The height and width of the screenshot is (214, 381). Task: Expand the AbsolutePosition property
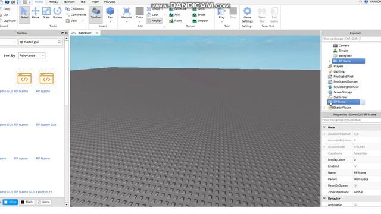[x=324, y=134]
